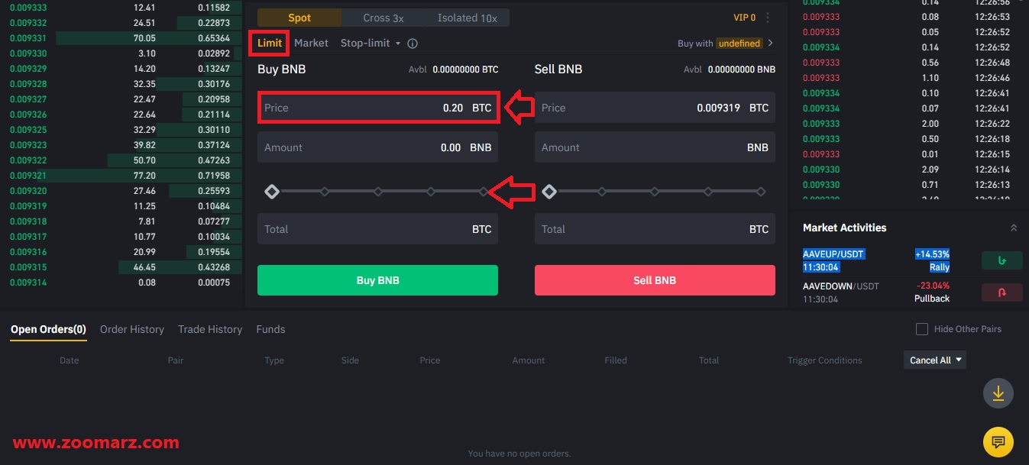This screenshot has height=465, width=1029.
Task: Click the red AAVEDOWN pullback icon
Action: click(1001, 292)
